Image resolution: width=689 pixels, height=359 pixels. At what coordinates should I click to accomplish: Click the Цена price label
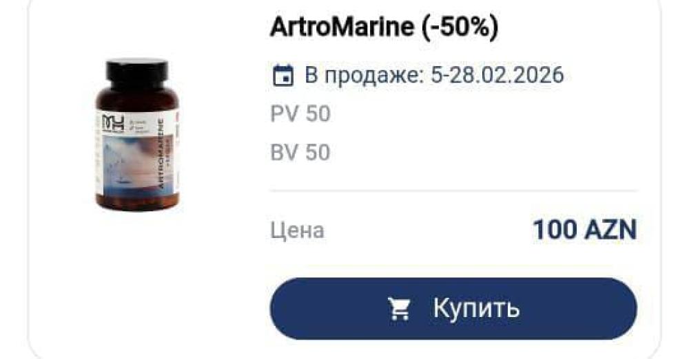298,231
